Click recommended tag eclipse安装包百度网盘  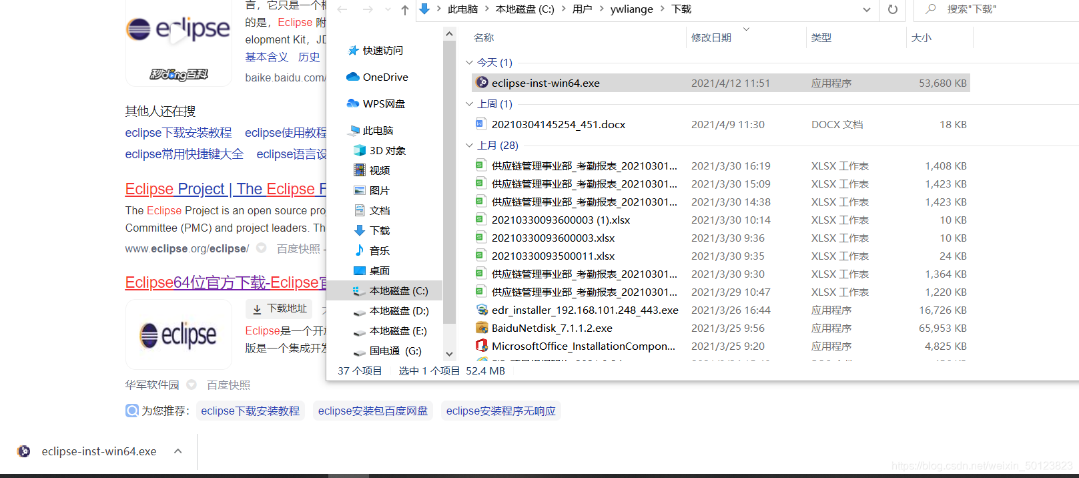pos(373,411)
